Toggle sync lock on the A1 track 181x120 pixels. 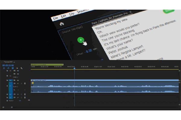click(x=14, y=83)
